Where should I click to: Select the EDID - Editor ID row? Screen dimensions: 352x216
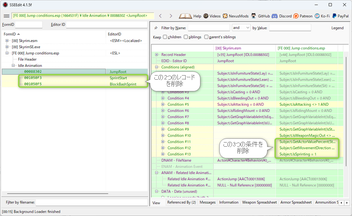247,61
